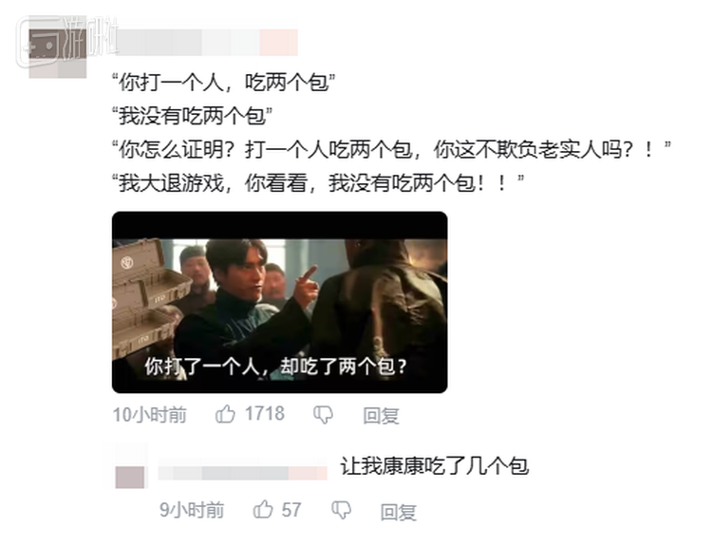Viewport: 712px width, 546px height.
Task: Open the top commenter's blurred username
Action: point(207,42)
